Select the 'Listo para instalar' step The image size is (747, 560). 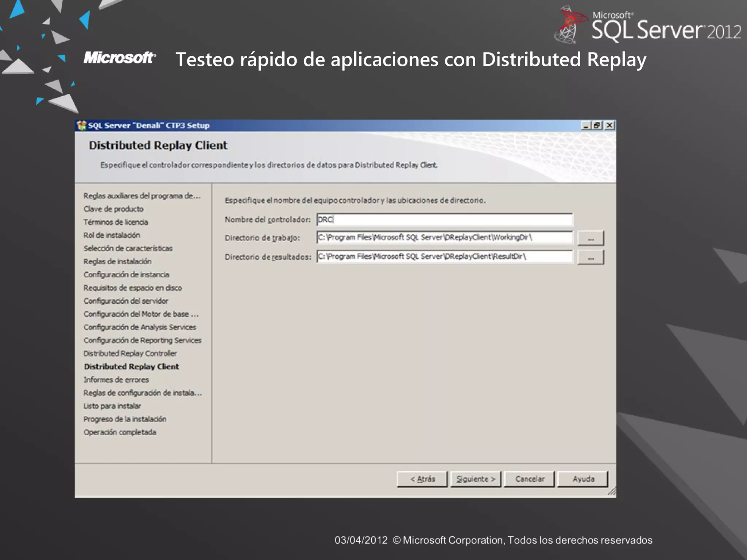click(x=112, y=406)
